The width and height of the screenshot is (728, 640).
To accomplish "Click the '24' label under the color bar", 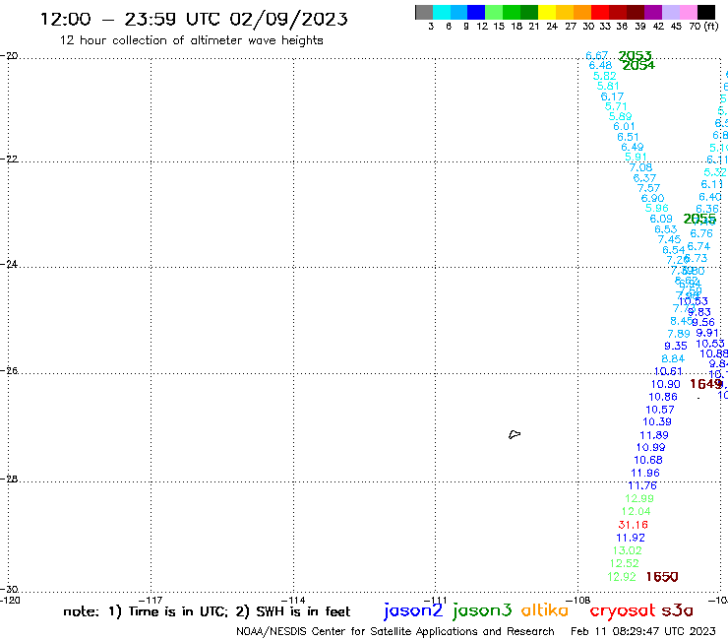I will click(552, 27).
